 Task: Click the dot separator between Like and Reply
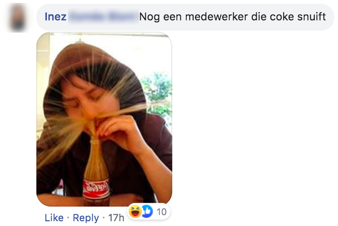coord(68,218)
